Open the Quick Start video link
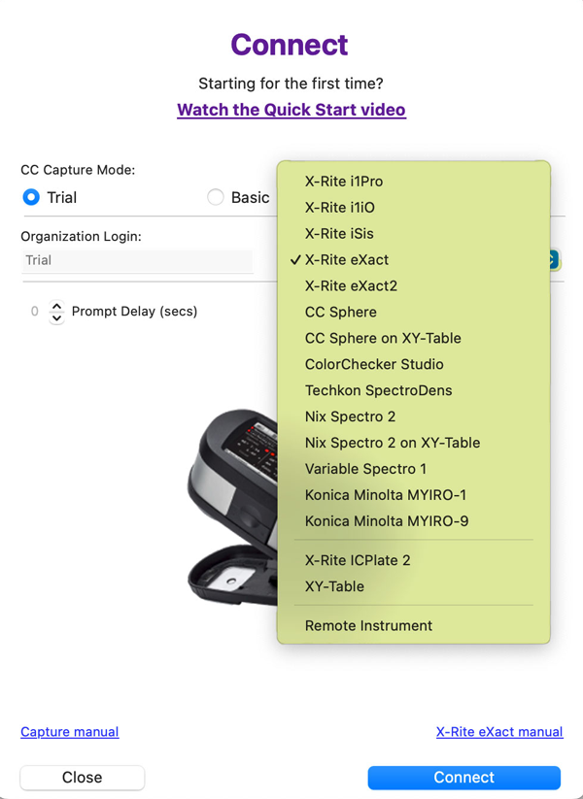 point(291,109)
